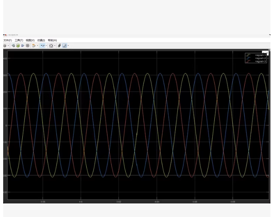Click the 4.6 x-axis tick label

(81, 201)
